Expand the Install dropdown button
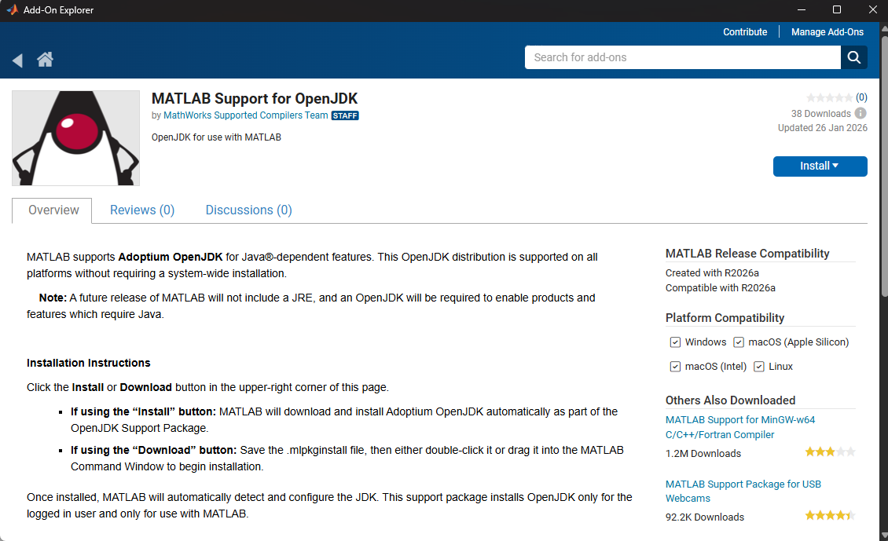Screen dimensions: 888x541 (x=820, y=166)
